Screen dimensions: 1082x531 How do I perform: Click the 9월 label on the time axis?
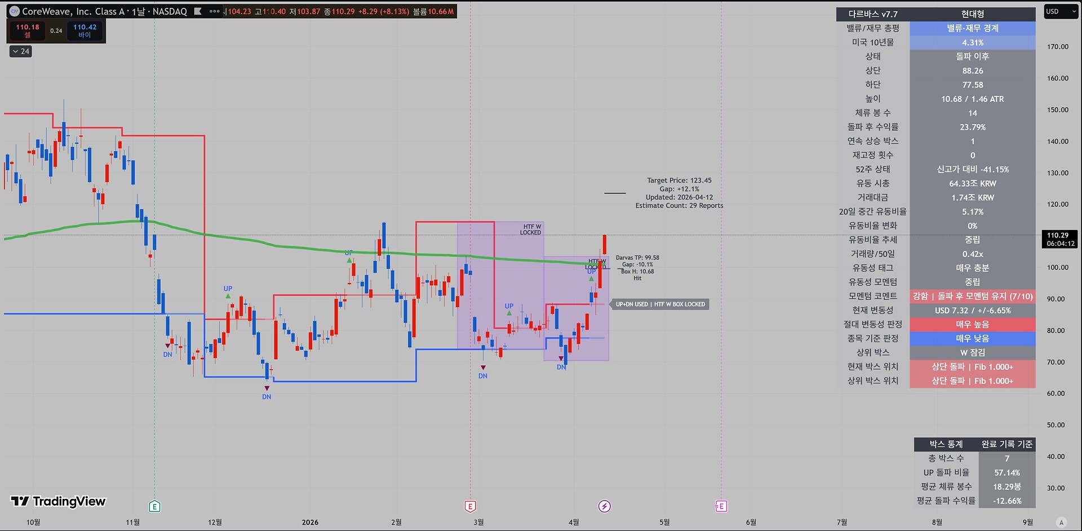point(1028,523)
